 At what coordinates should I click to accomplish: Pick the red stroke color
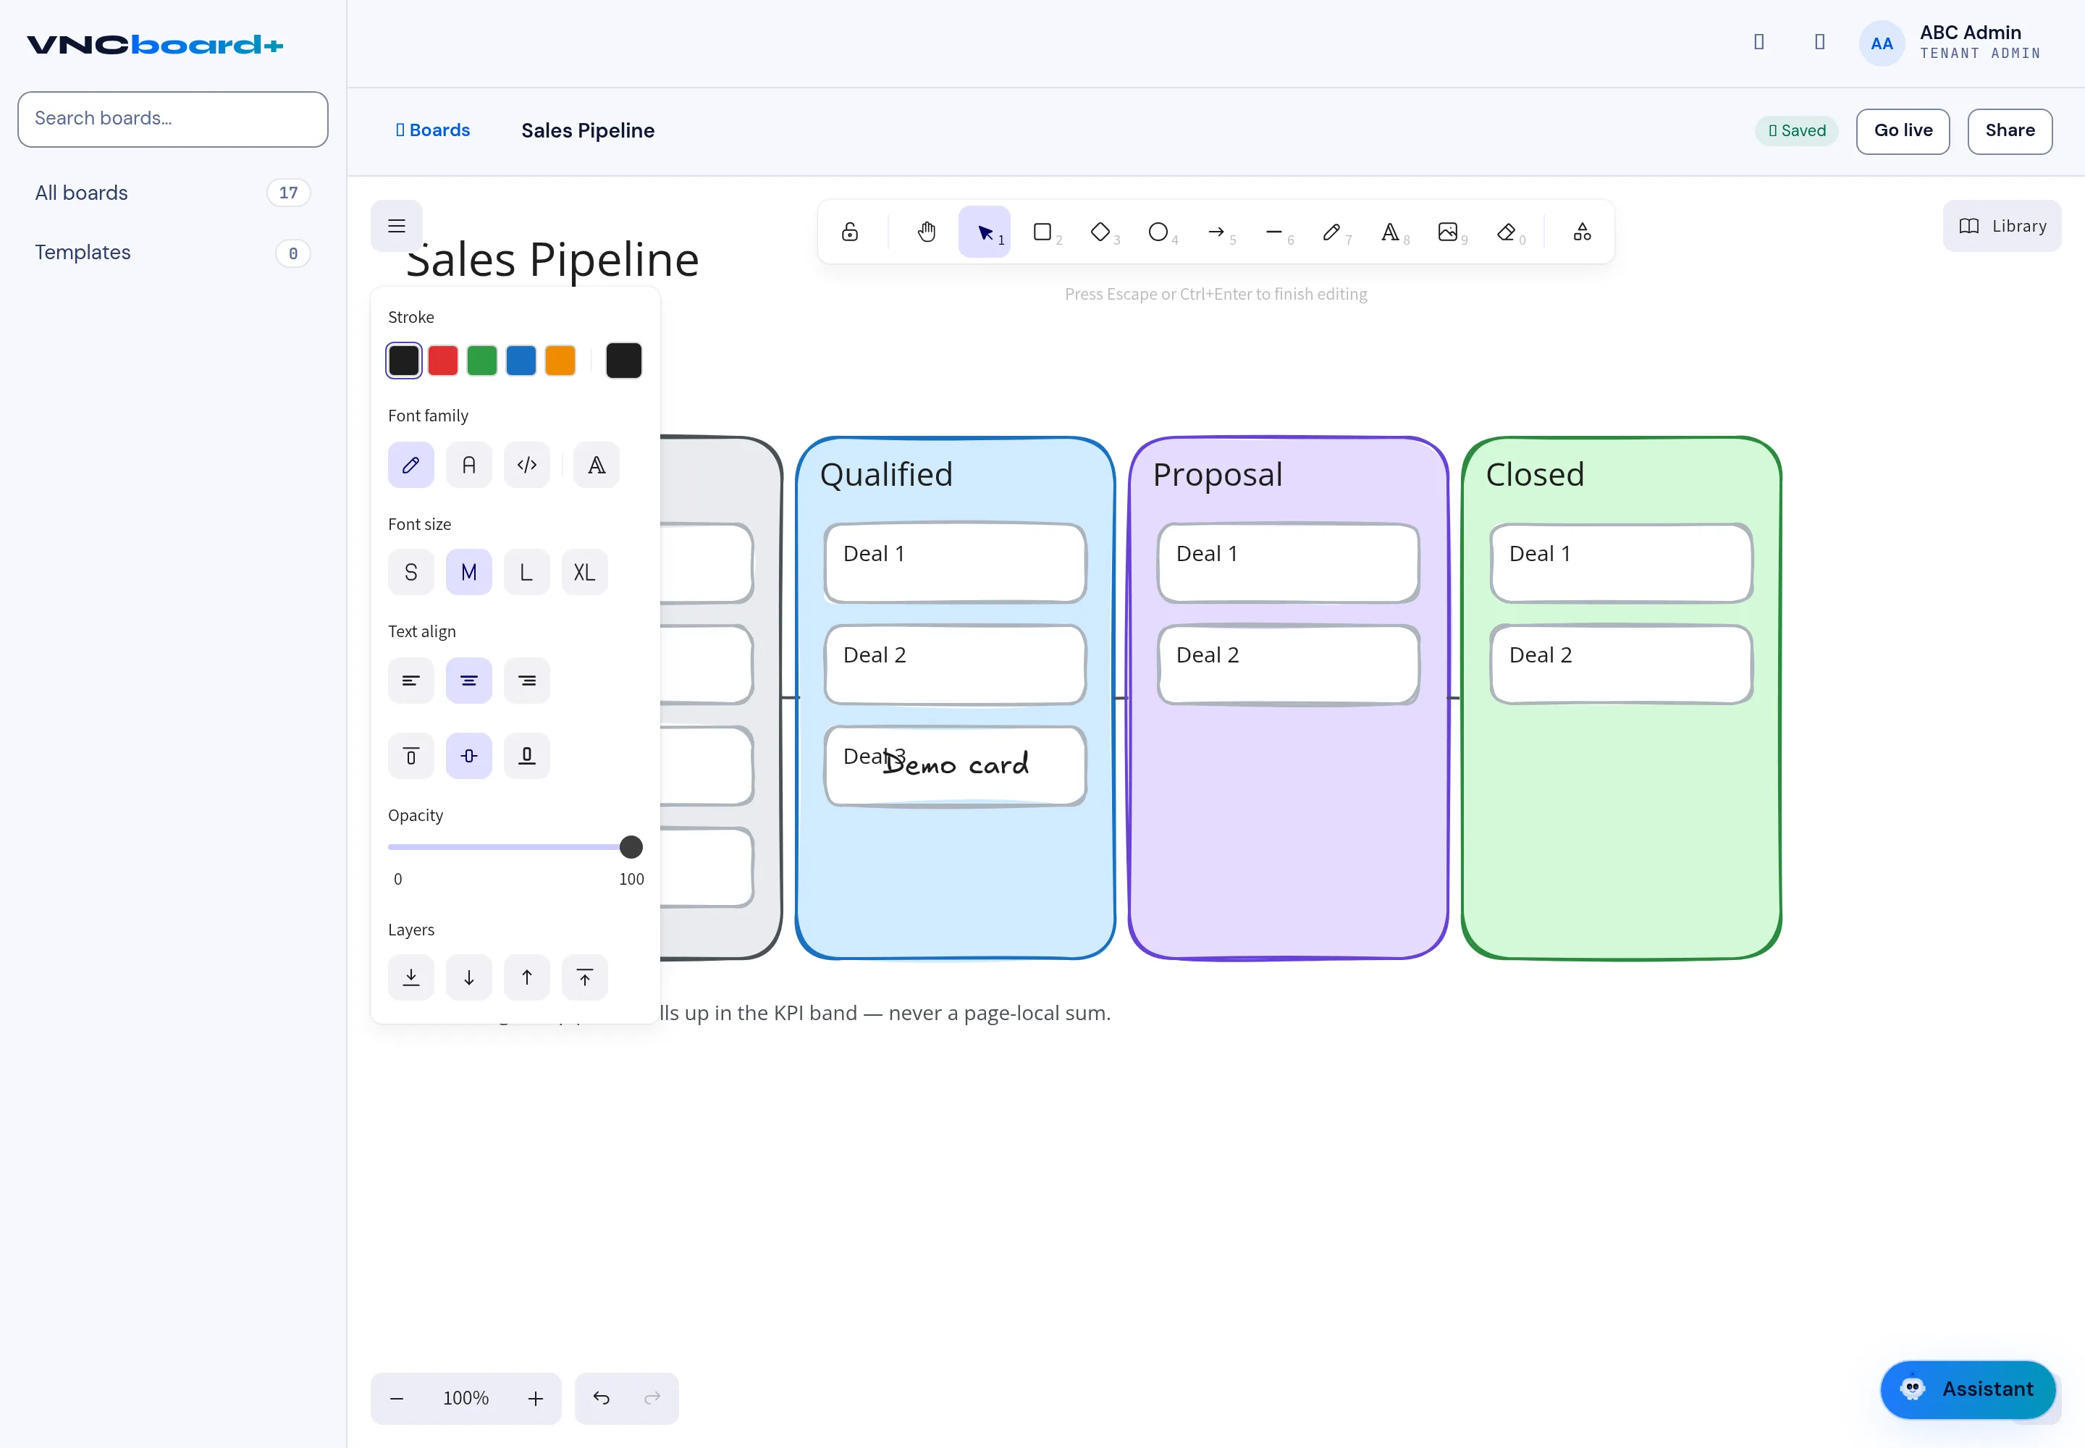pos(443,360)
